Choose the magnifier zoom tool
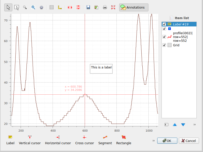Image resolution: width=203 pixels, height=152 pixels. point(25,7)
